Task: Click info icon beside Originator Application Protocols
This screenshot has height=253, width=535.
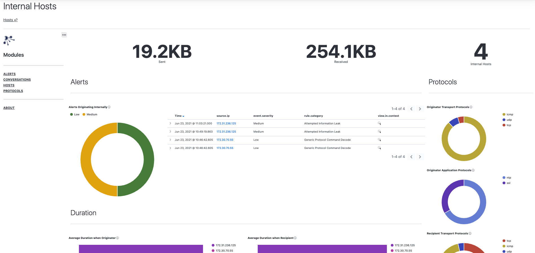Action: click(473, 170)
